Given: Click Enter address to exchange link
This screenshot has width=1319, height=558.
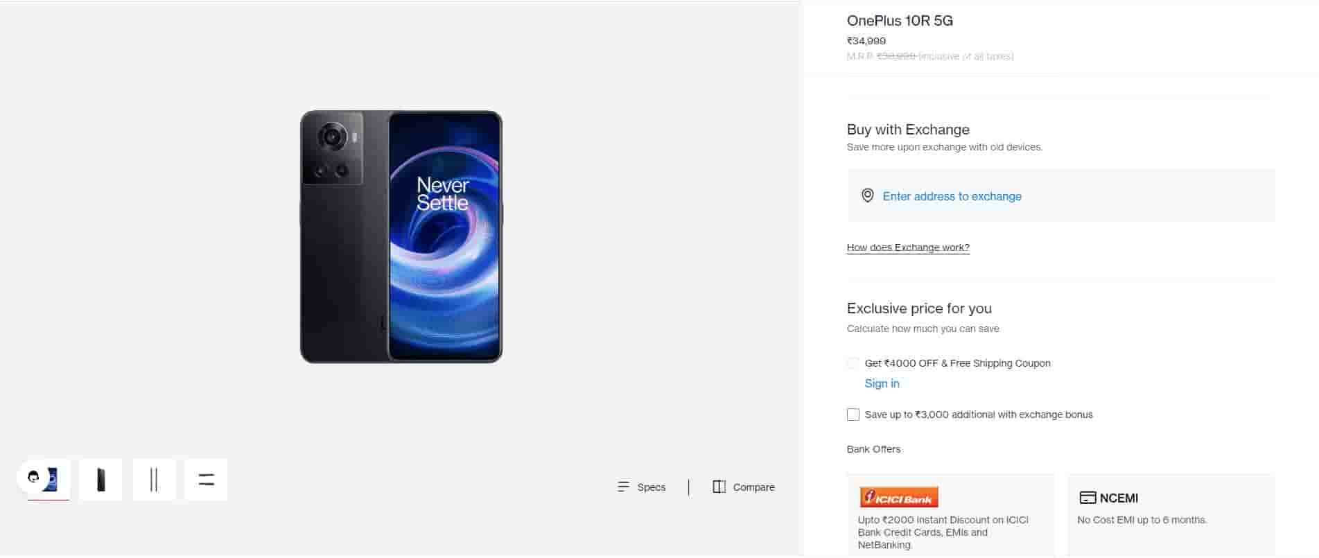Looking at the screenshot, I should pyautogui.click(x=952, y=196).
